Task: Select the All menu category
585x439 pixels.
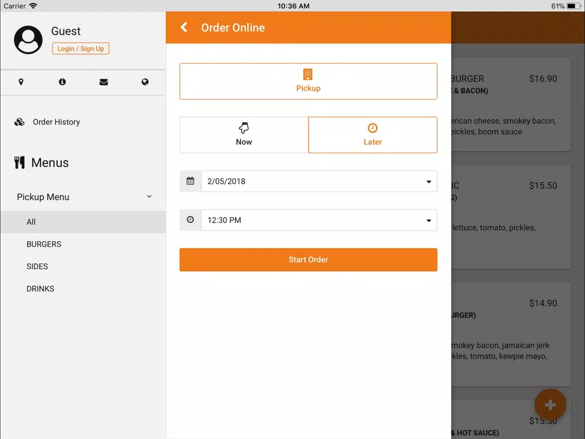Action: click(x=83, y=222)
